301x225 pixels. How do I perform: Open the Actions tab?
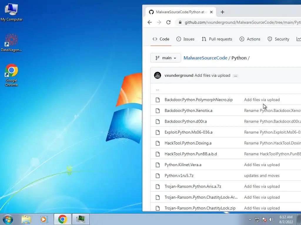pyautogui.click(x=250, y=39)
